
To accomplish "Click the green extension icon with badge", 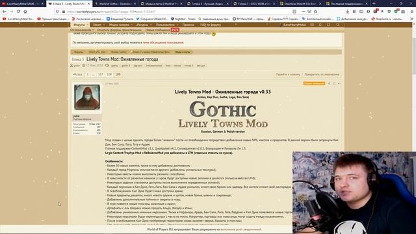I will tap(396, 12).
